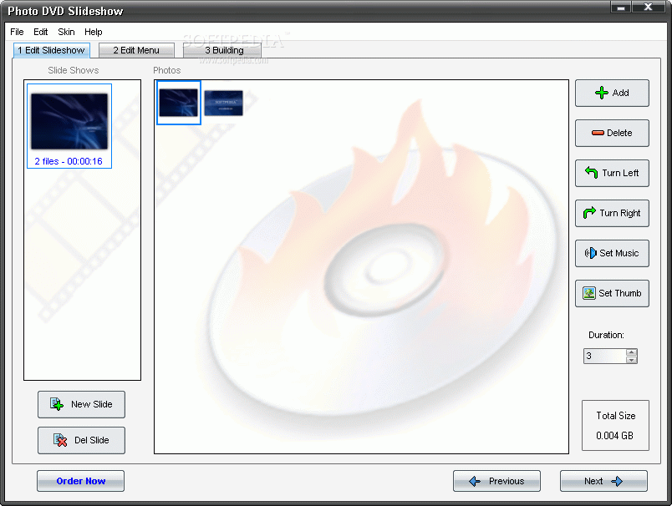The height and width of the screenshot is (506, 672).
Task: Click the New Slide page icon
Action: pyautogui.click(x=57, y=403)
